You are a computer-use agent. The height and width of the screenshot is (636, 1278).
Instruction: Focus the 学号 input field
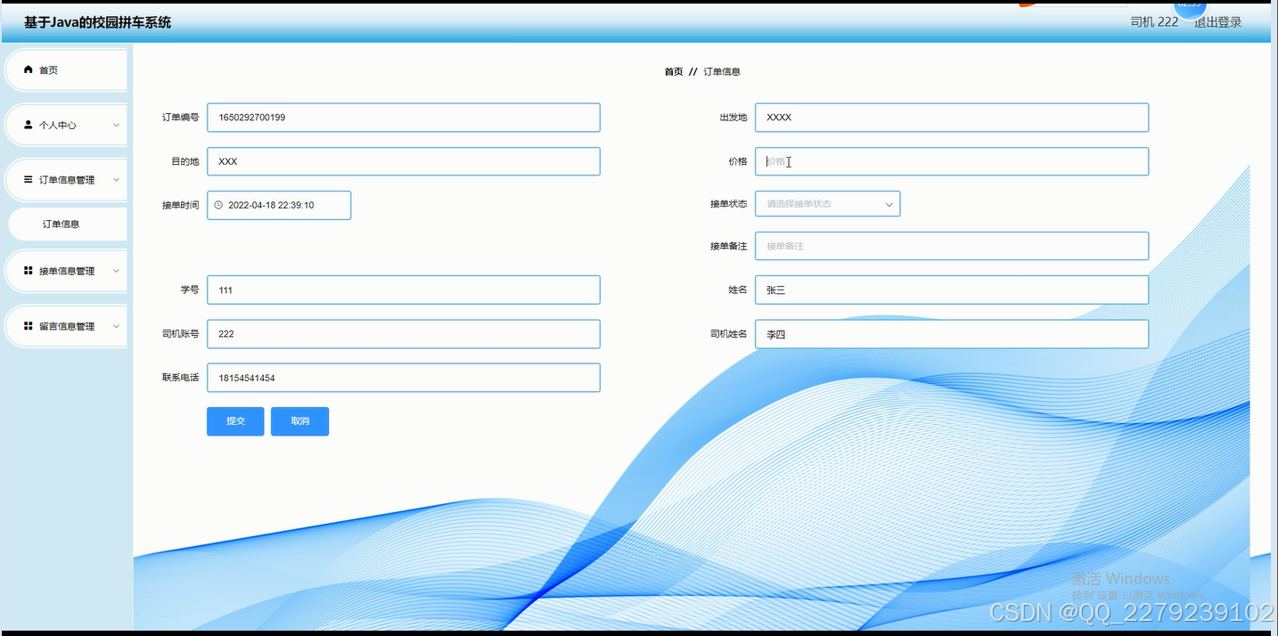pyautogui.click(x=404, y=289)
